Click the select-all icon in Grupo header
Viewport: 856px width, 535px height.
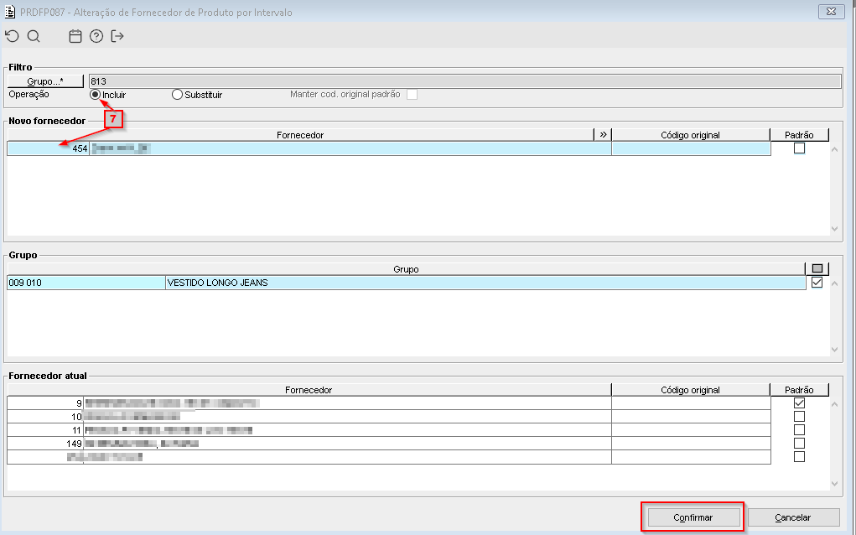817,268
